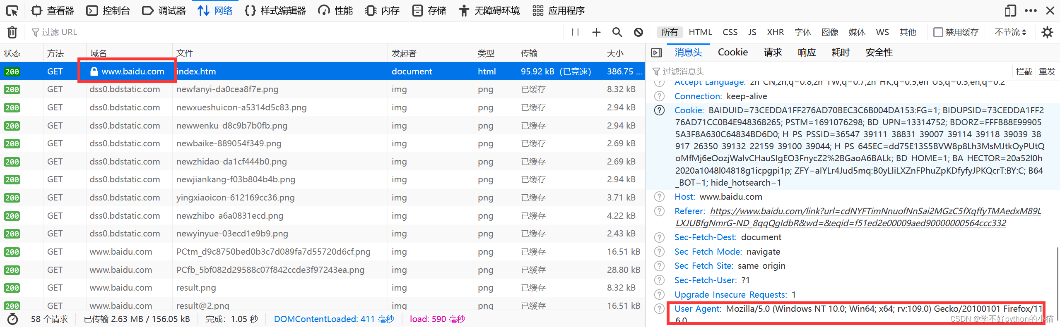Switch to the 消息头 headers tab

pyautogui.click(x=688, y=53)
